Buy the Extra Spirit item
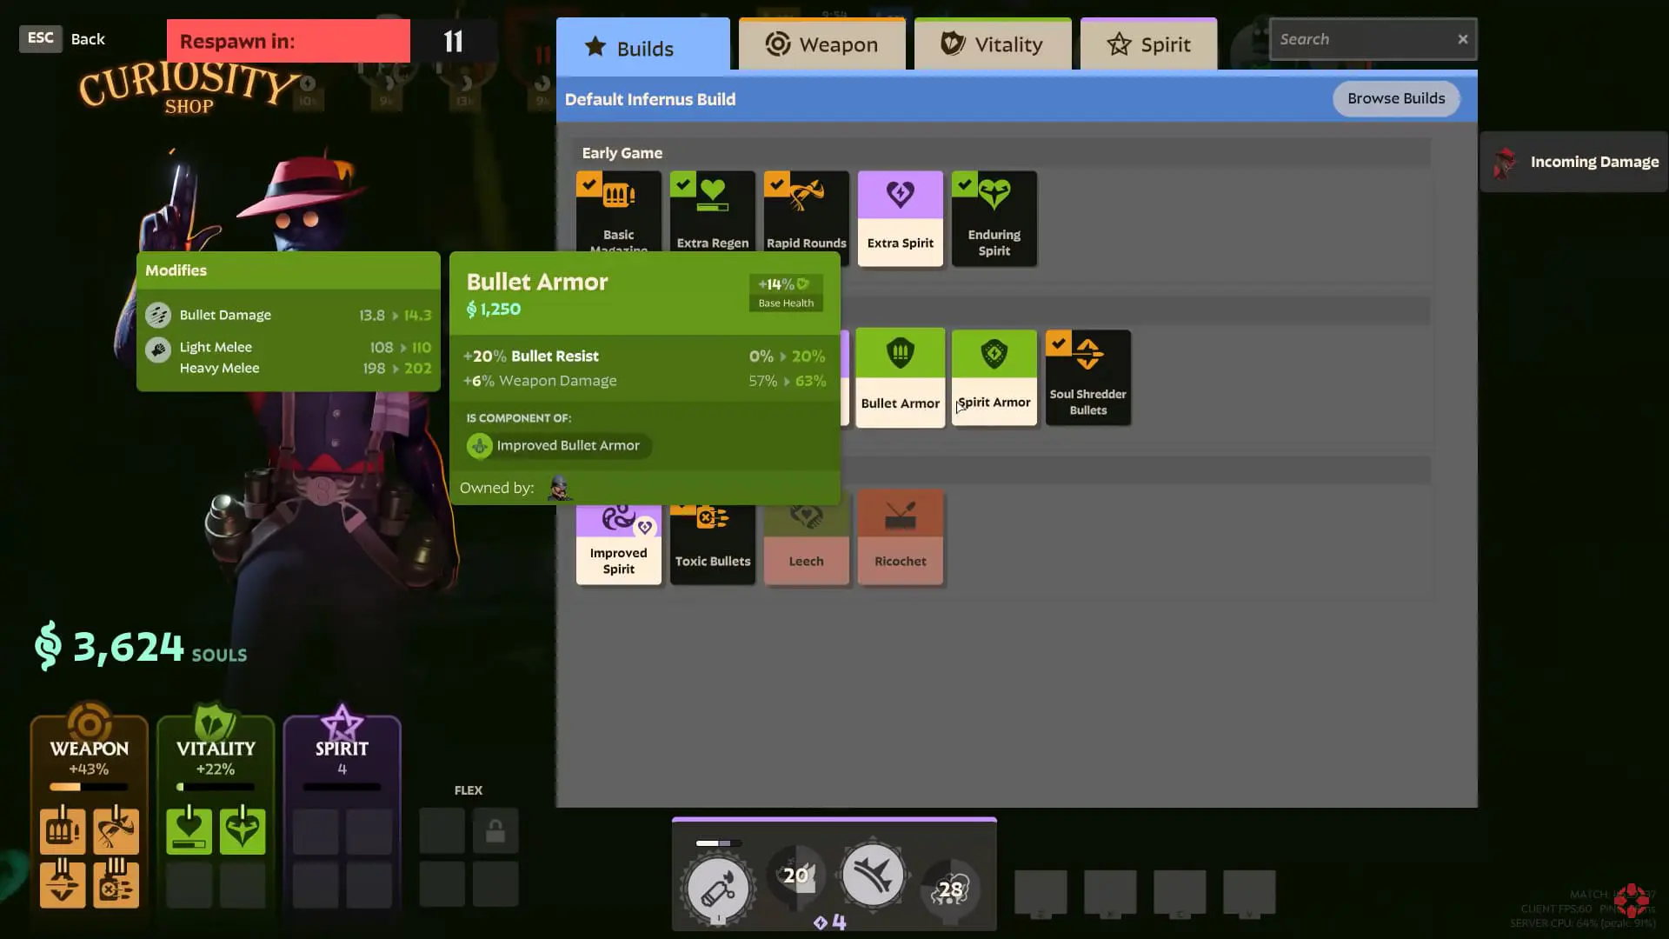 pos(900,218)
